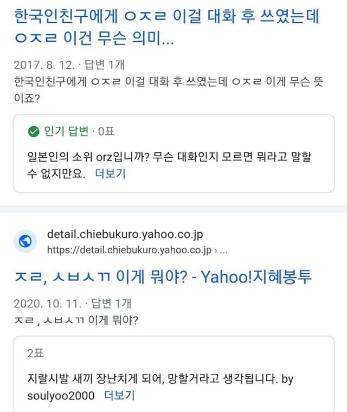Click the green checkmark beside 인기 답변
Viewport: 347px width, 412px height.
(x=34, y=131)
